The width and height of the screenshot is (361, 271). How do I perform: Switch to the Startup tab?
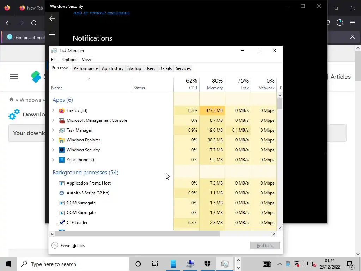click(x=134, y=68)
